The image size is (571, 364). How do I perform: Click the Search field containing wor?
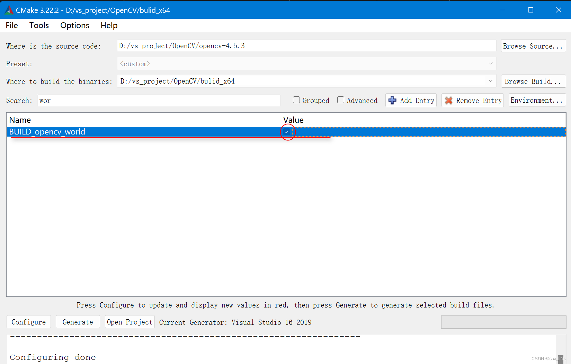pos(159,101)
